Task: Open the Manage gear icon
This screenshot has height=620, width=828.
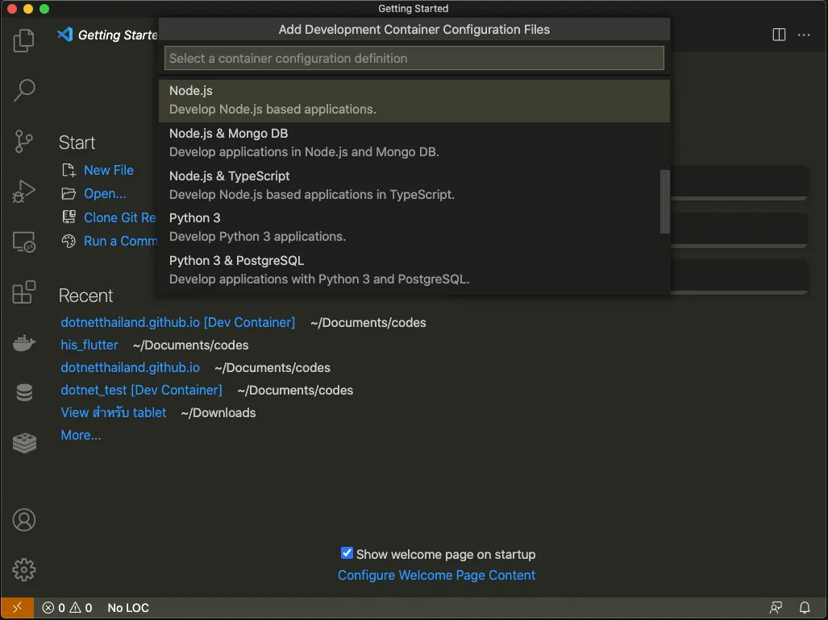Action: (23, 570)
